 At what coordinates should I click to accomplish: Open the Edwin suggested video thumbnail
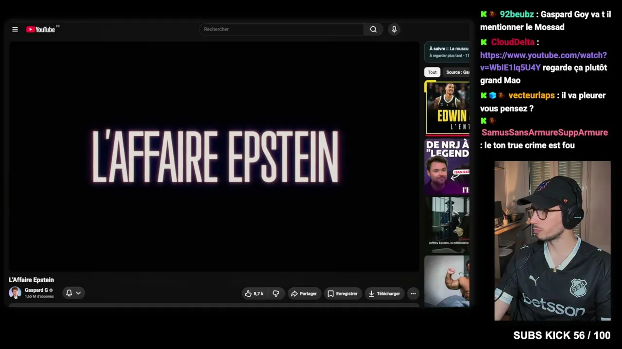(x=447, y=108)
